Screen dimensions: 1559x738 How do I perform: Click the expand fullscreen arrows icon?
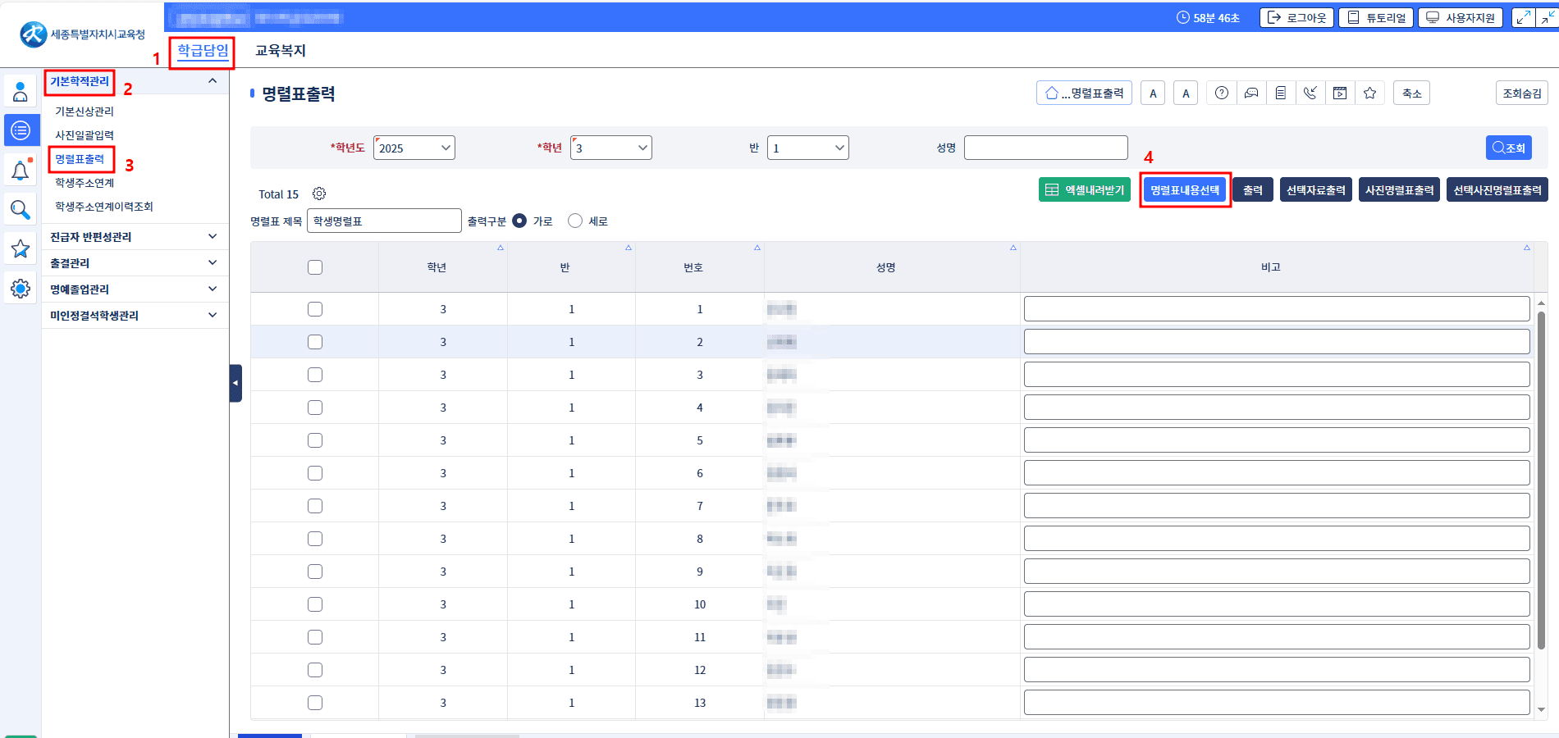pyautogui.click(x=1524, y=17)
